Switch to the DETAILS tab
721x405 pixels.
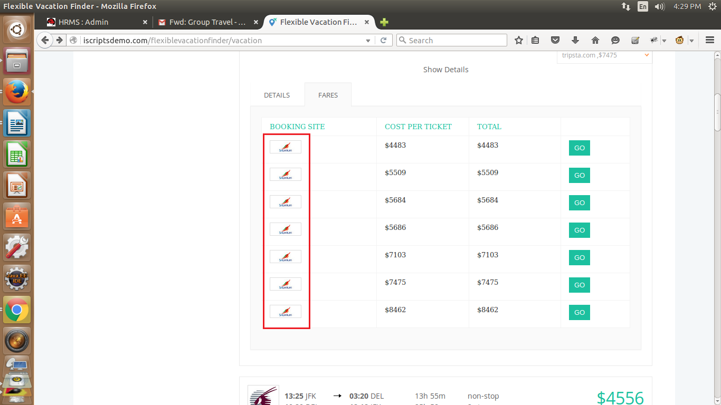(x=277, y=95)
